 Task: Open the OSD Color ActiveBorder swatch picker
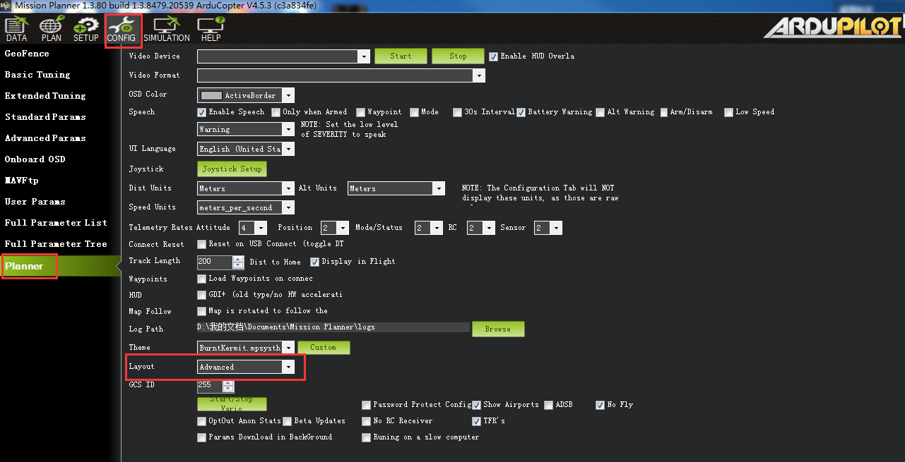click(246, 95)
